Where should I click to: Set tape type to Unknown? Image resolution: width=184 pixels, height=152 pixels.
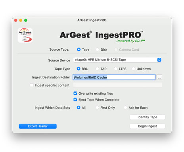point(133,69)
